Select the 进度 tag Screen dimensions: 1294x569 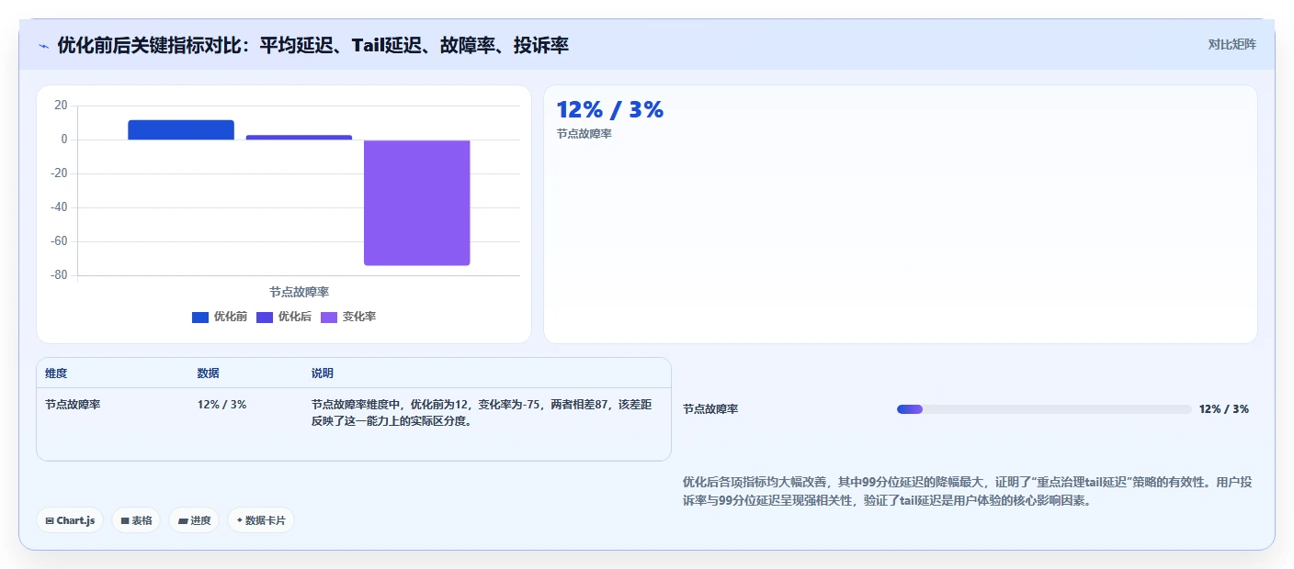[x=194, y=520]
